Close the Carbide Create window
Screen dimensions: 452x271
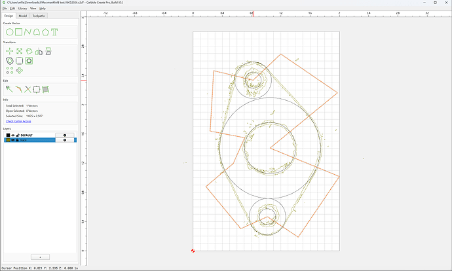coord(446,3)
